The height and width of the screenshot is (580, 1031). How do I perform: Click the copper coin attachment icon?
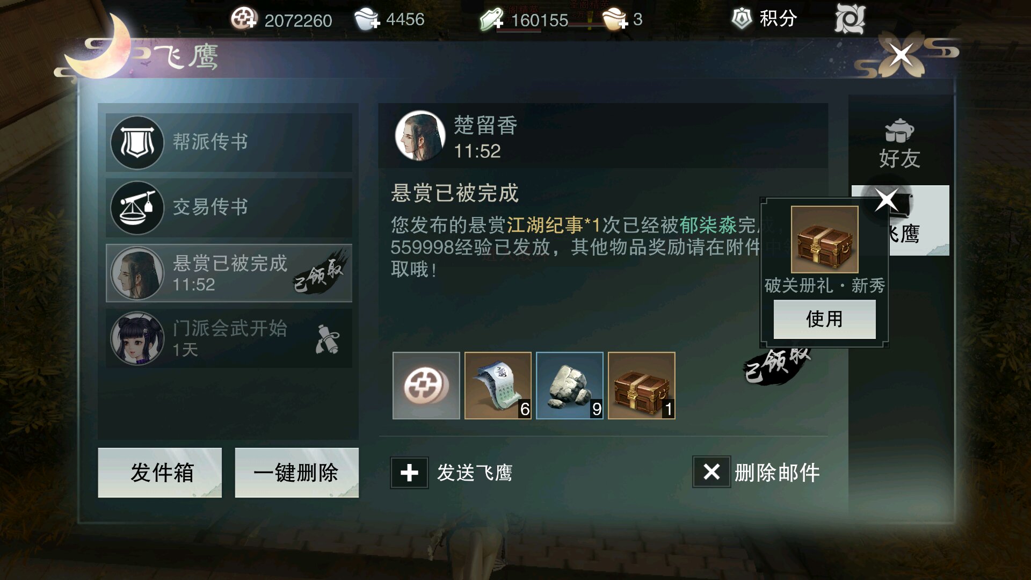[426, 386]
